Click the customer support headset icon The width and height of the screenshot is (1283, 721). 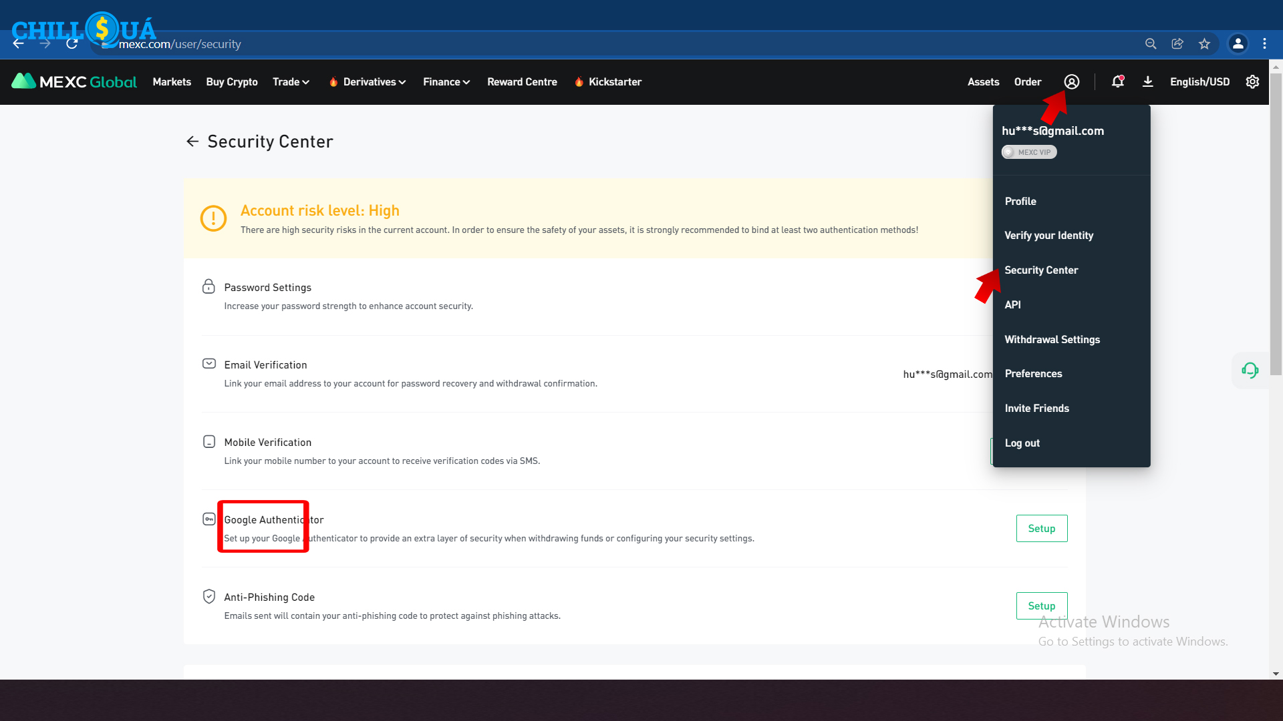1250,371
